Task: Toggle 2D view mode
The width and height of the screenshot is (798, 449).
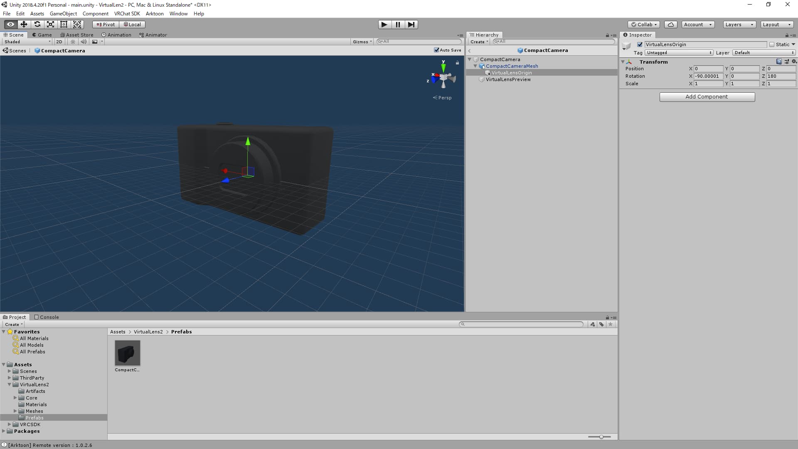Action: click(x=59, y=42)
